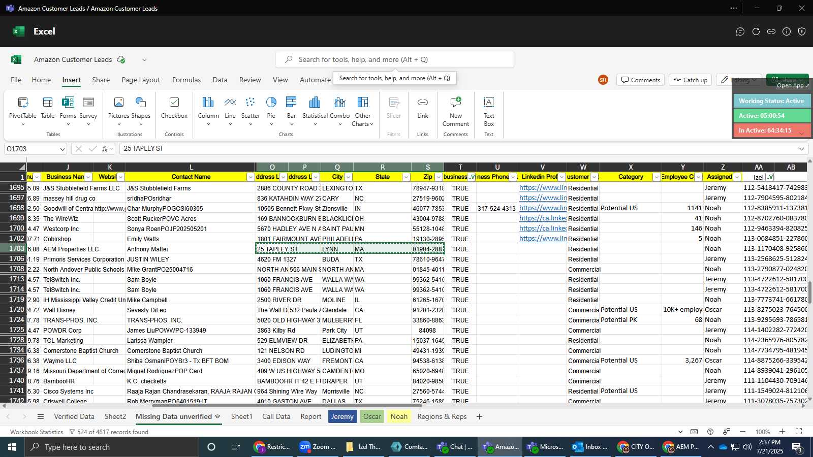Insert a PivotTable from the ribbon
The width and height of the screenshot is (813, 457).
pyautogui.click(x=23, y=111)
